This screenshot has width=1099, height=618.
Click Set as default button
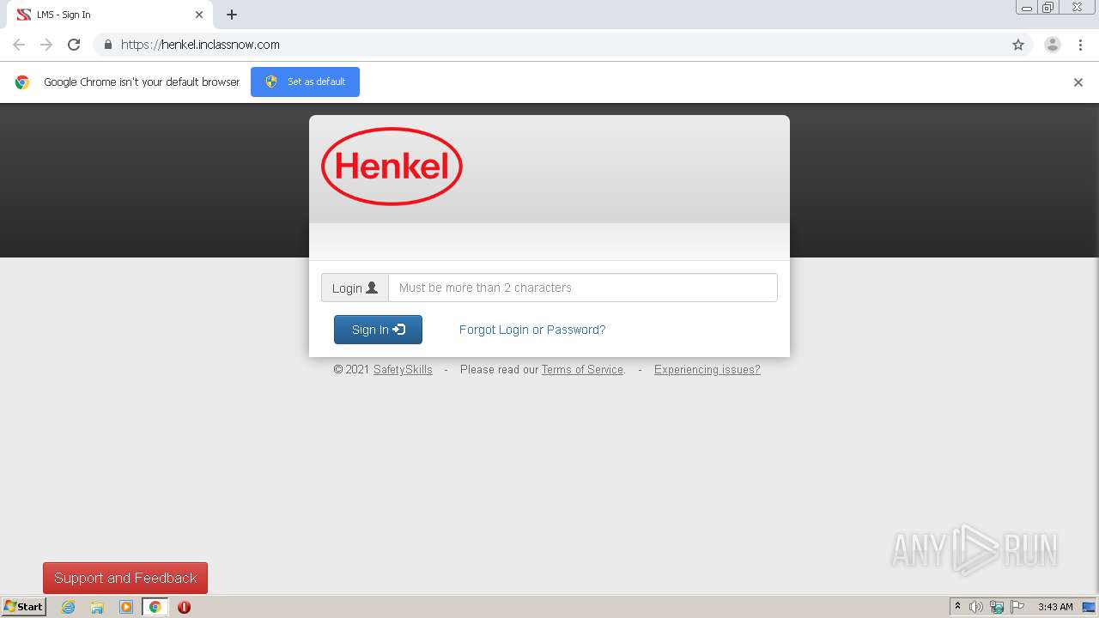305,82
